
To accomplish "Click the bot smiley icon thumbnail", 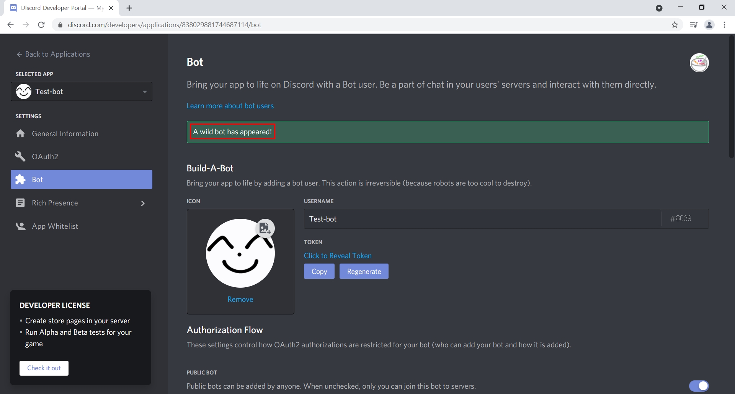I will 240,253.
